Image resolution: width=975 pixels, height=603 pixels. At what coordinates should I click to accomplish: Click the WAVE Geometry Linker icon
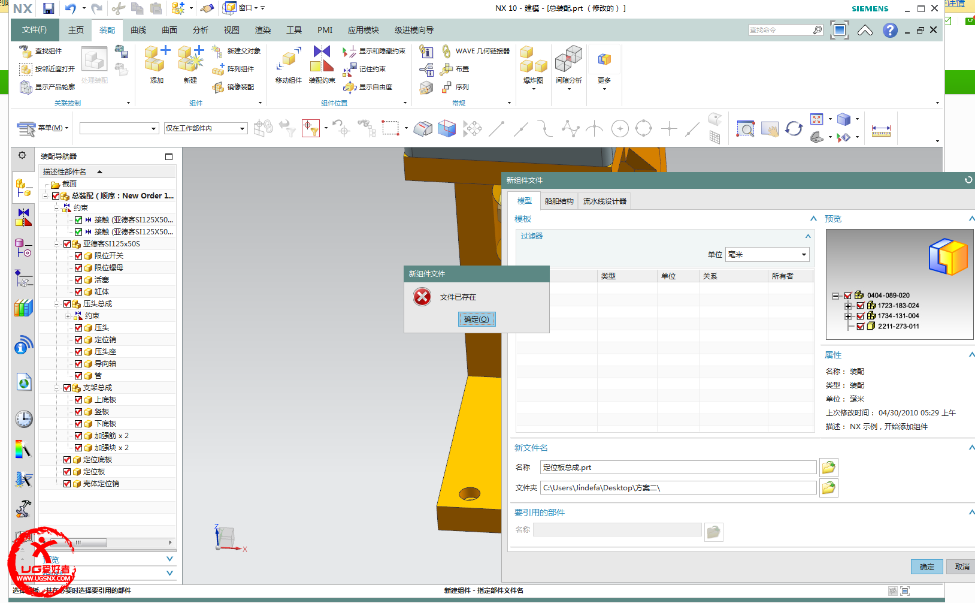point(446,51)
